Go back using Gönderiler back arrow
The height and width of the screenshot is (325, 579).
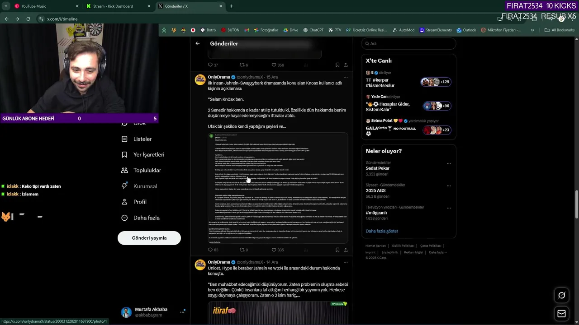click(x=198, y=43)
